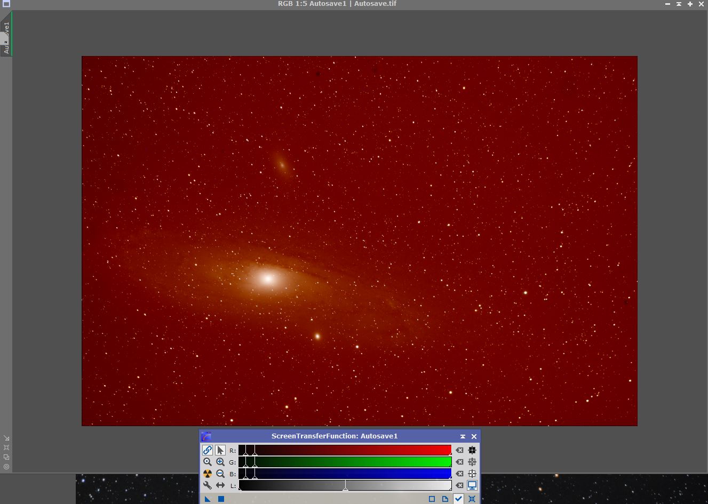Image resolution: width=708 pixels, height=504 pixels.
Task: Click the pan mode double-arrow icon
Action: click(x=220, y=485)
